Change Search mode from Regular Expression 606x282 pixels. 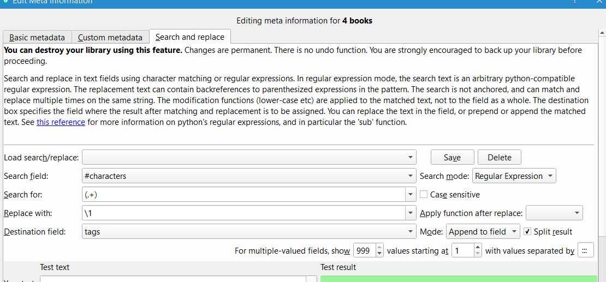coord(514,176)
